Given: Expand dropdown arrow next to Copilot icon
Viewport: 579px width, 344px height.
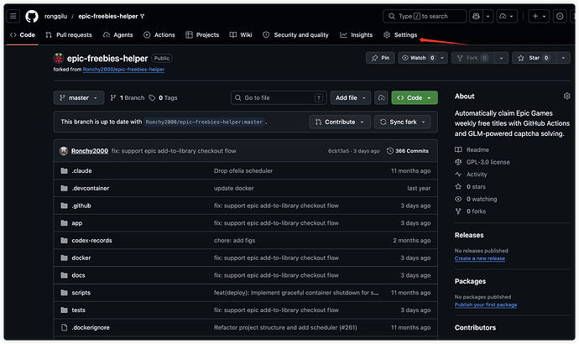Looking at the screenshot, I should tap(488, 16).
